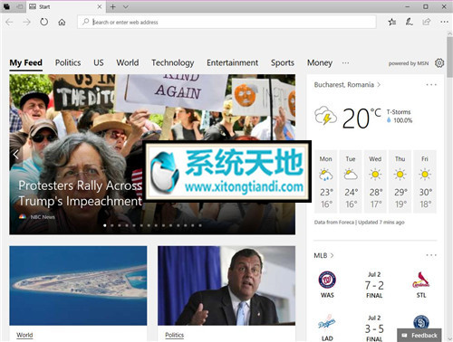Screen dimensions: 453x342
Task: Select Monday's weather forecast
Action: pos(326,182)
